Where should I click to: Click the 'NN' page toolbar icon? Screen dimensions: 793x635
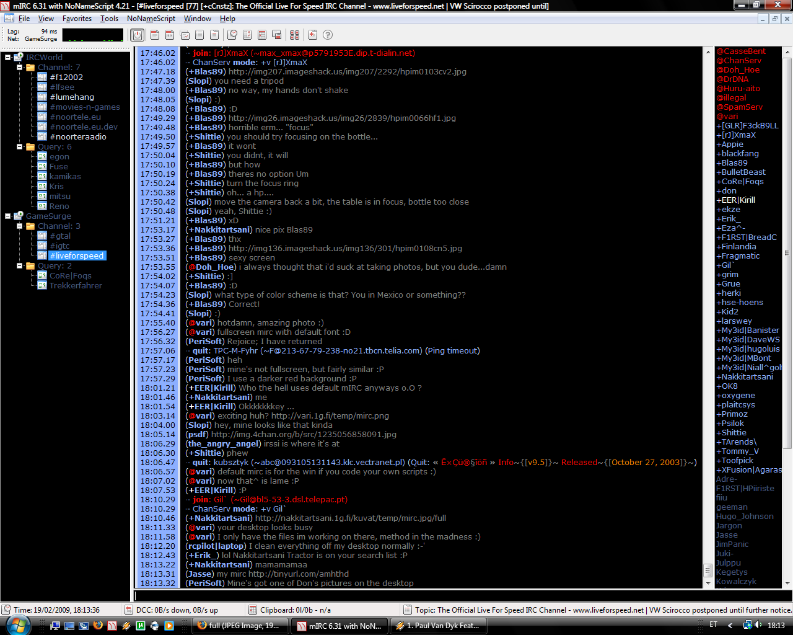tap(170, 35)
